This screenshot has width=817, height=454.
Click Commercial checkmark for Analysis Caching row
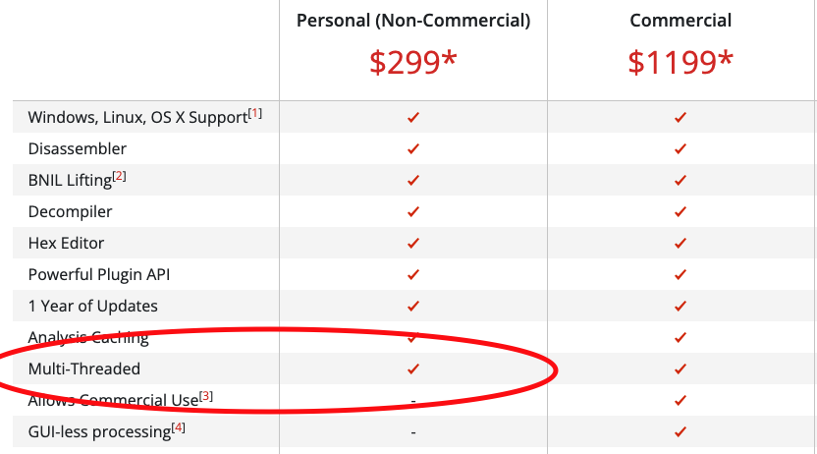coord(680,337)
